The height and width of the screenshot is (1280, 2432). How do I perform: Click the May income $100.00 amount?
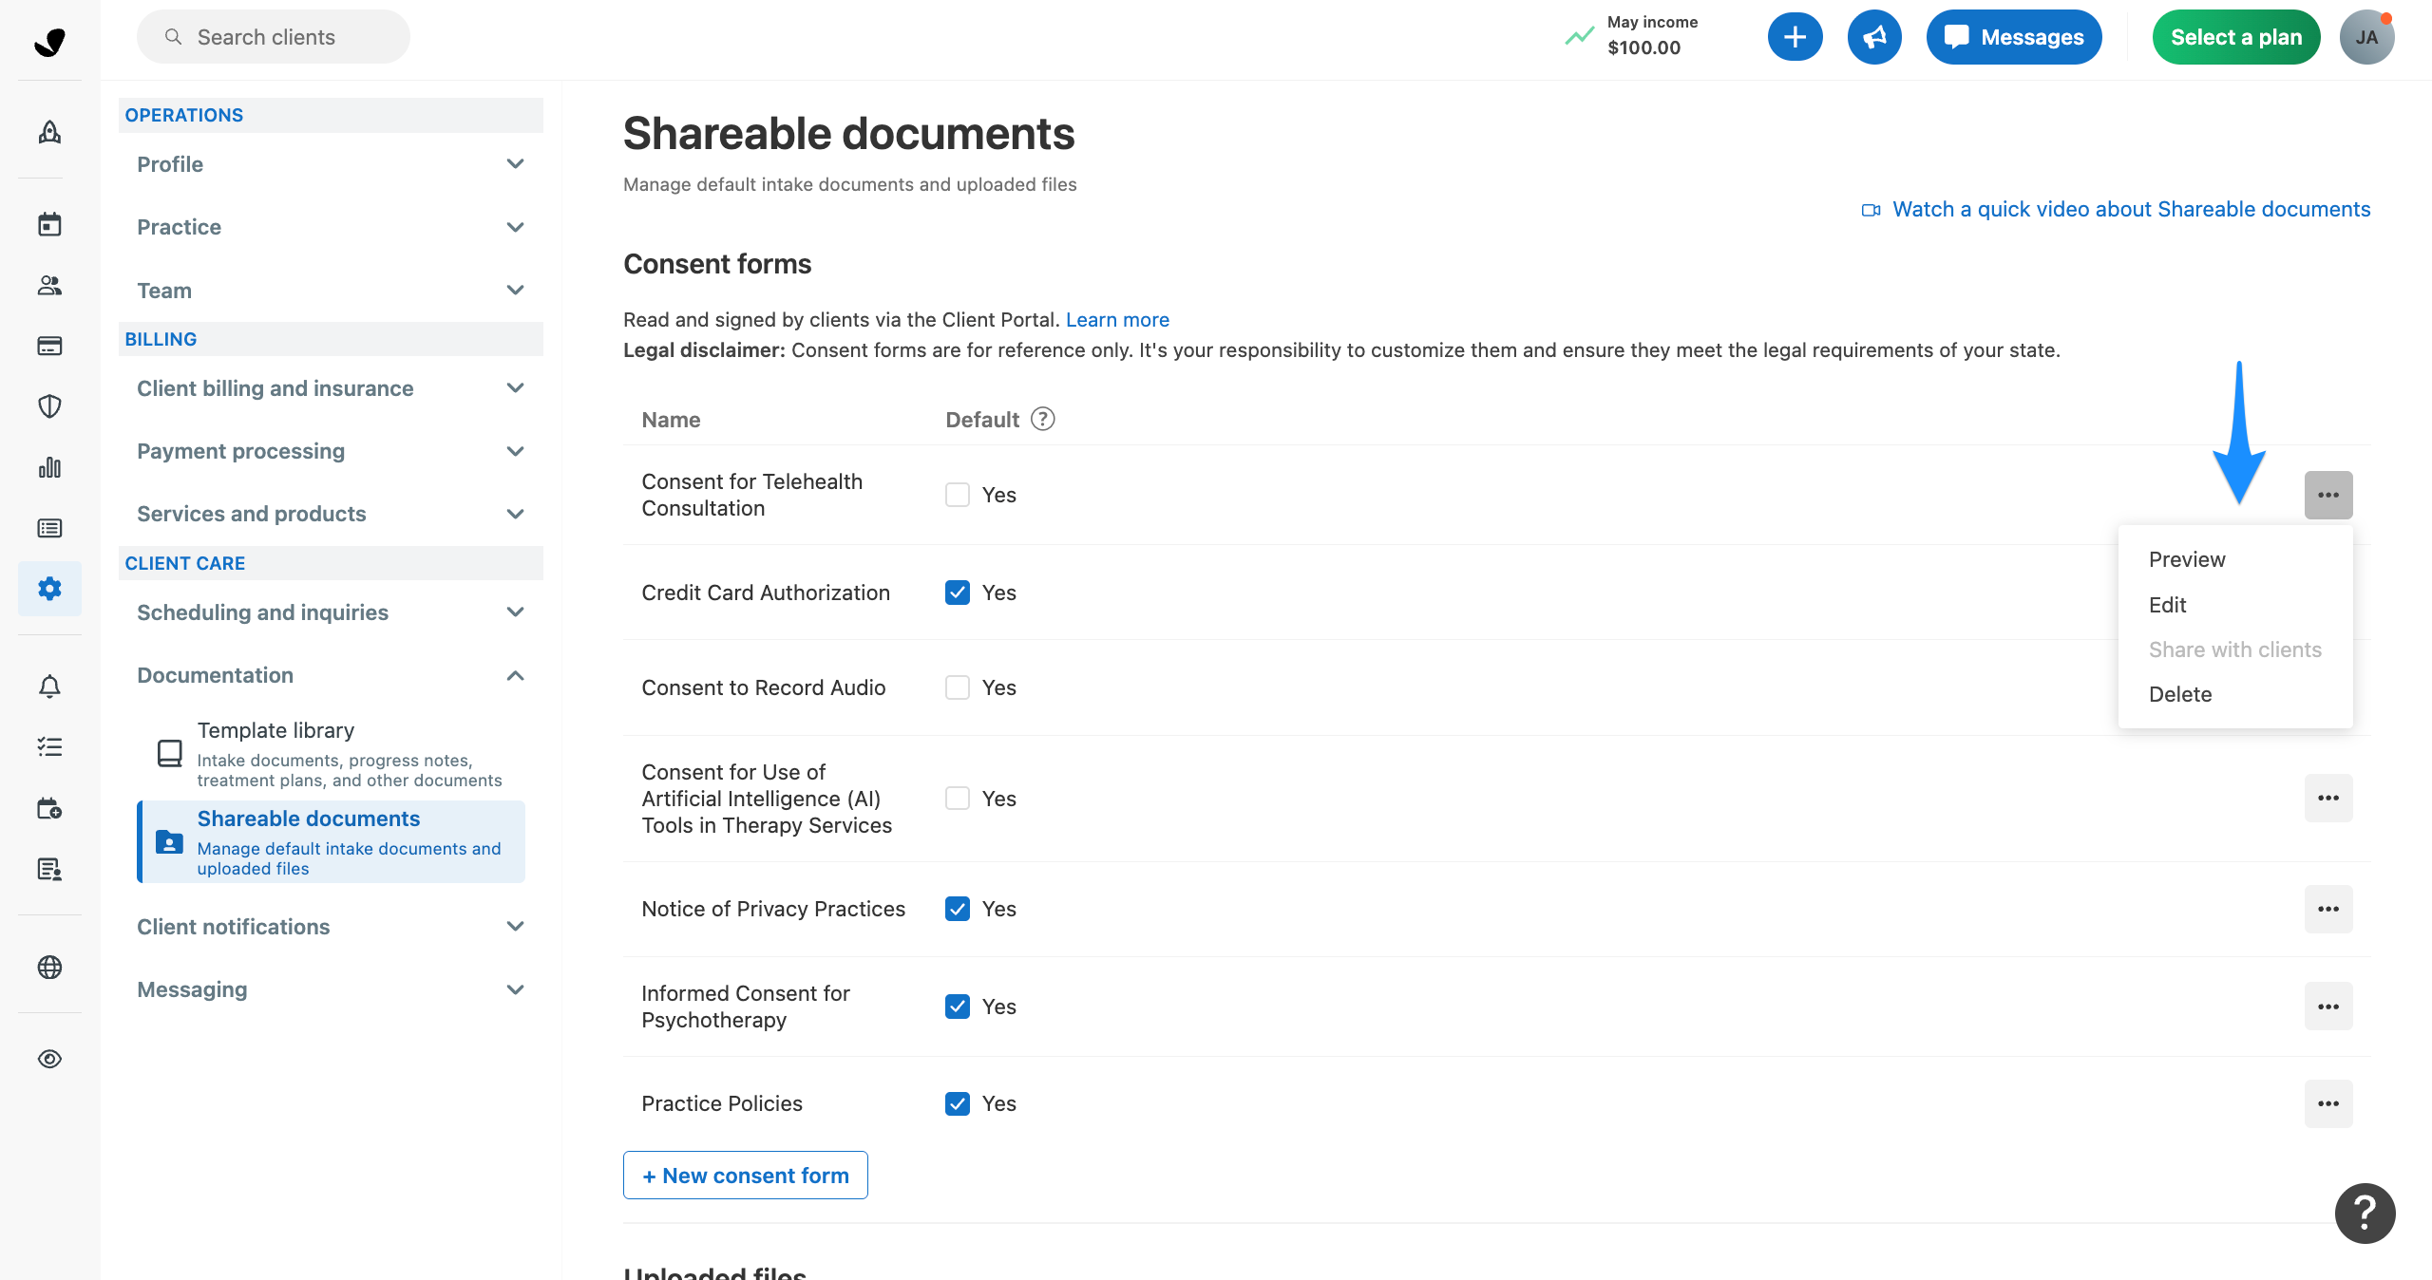tap(1643, 47)
